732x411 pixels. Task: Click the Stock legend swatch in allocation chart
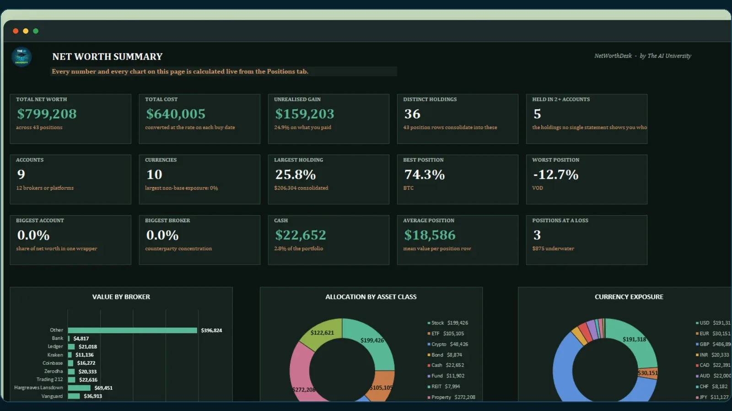coord(429,323)
